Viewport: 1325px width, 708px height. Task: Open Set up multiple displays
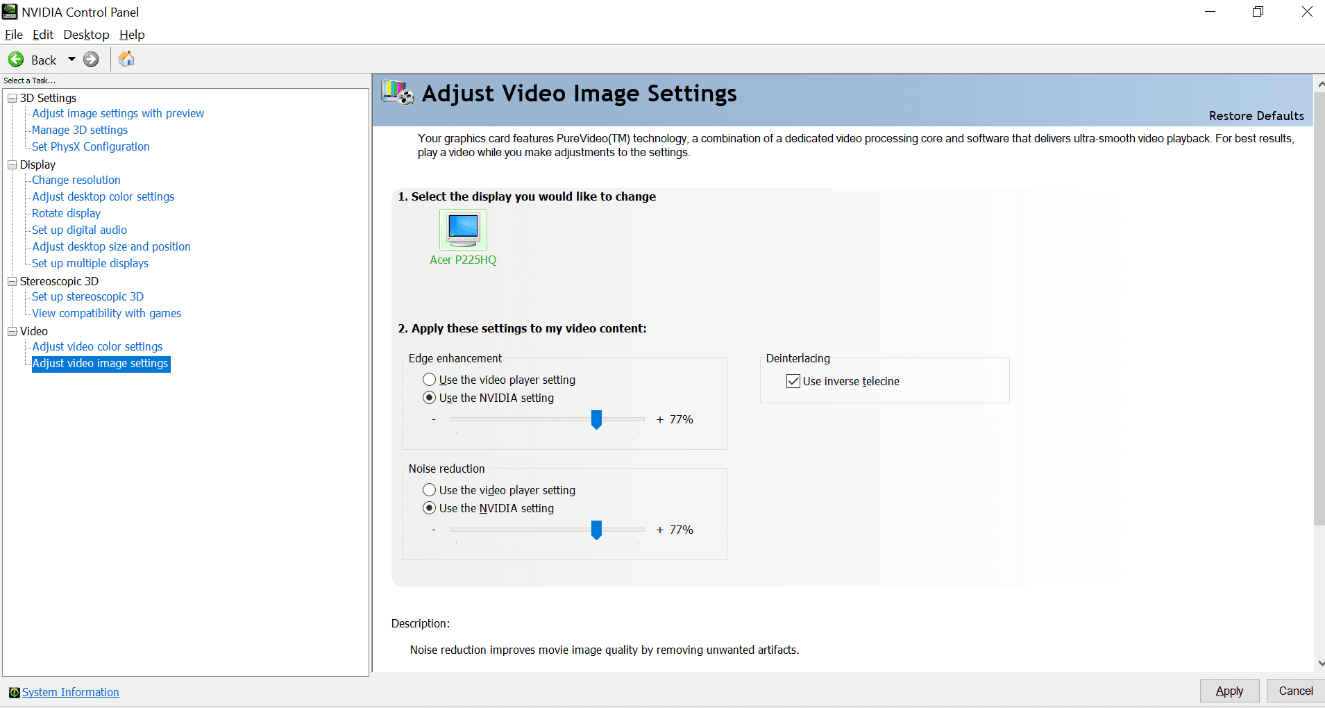tap(90, 263)
